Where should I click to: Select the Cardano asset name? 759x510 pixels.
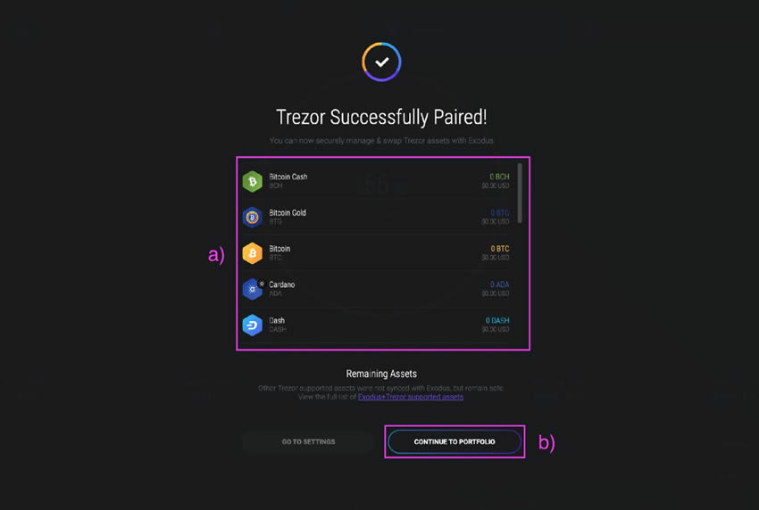(x=282, y=284)
